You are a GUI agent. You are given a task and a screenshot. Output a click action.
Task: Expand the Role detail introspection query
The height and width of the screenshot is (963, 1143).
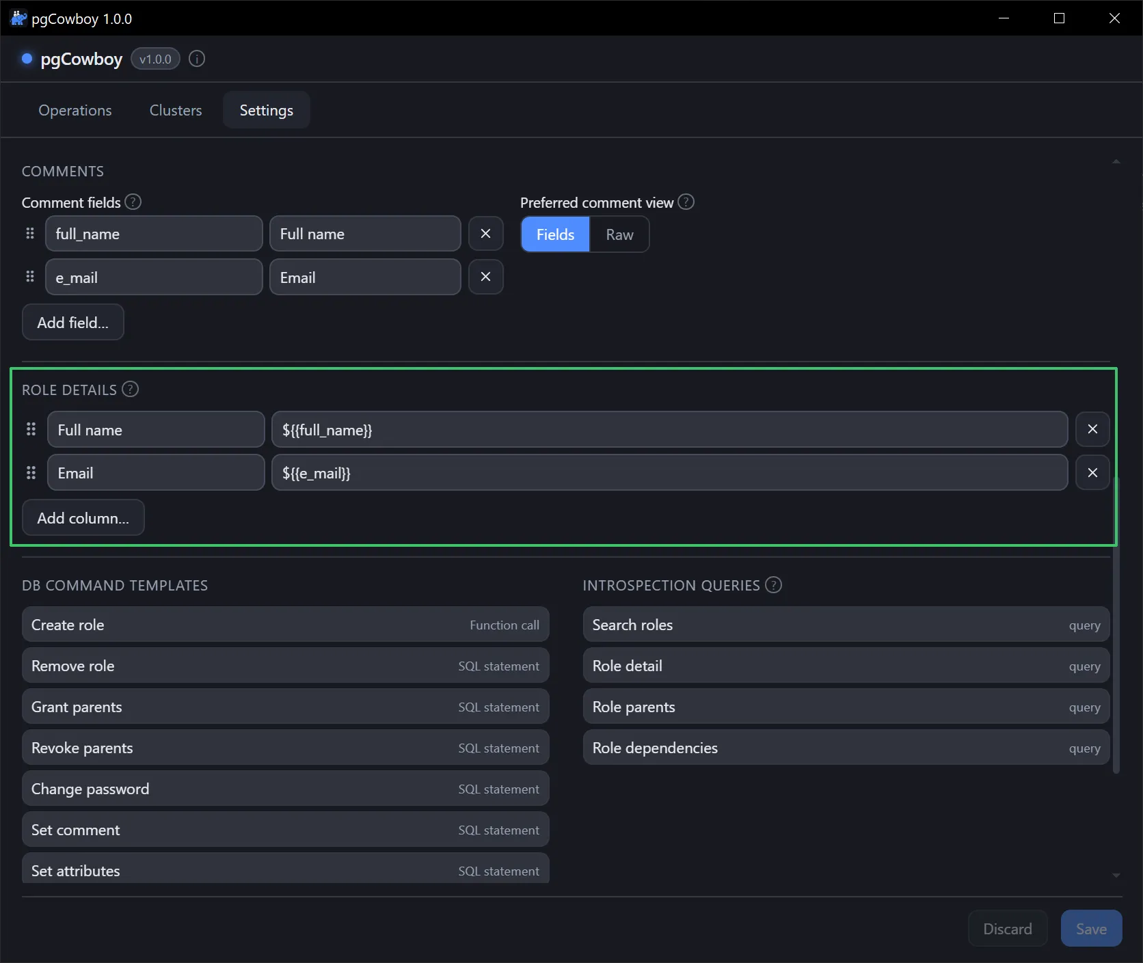(x=846, y=666)
